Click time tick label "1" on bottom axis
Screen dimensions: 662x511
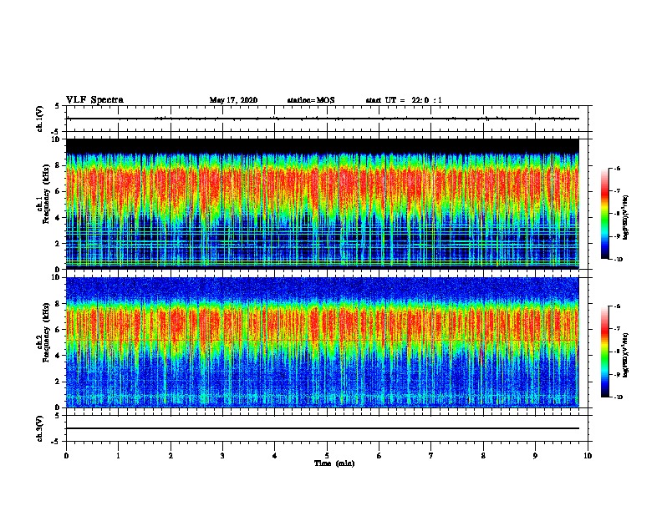118,456
